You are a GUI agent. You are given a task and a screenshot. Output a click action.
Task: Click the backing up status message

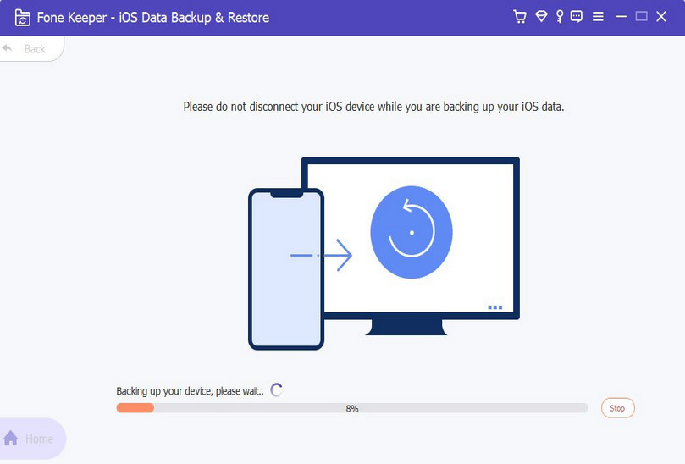pos(190,391)
